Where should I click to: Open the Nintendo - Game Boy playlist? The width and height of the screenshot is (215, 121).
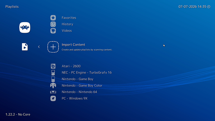coord(78,79)
